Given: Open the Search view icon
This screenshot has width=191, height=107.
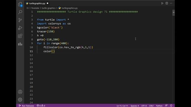Looking at the screenshot, I should click(20, 12).
